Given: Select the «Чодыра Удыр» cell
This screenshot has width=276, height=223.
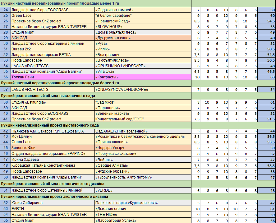Looking at the screenshot, I should click(142, 148).
